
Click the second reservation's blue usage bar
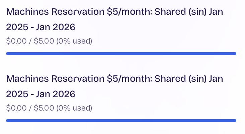[121, 121]
